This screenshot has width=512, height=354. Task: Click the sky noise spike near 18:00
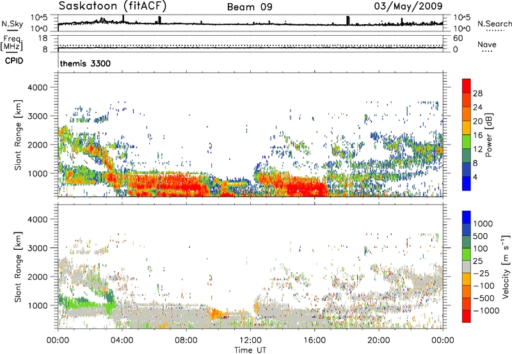[x=348, y=20]
